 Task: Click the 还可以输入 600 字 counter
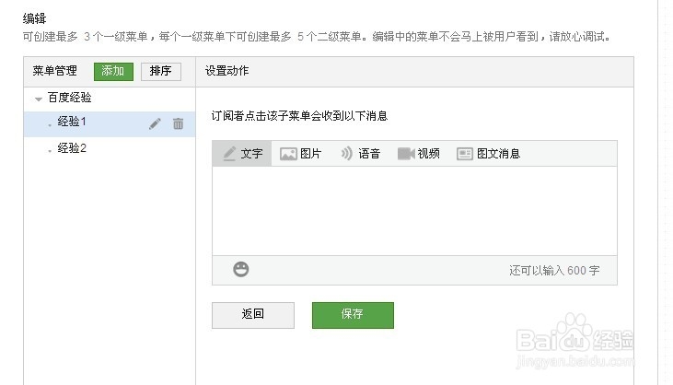(x=554, y=271)
